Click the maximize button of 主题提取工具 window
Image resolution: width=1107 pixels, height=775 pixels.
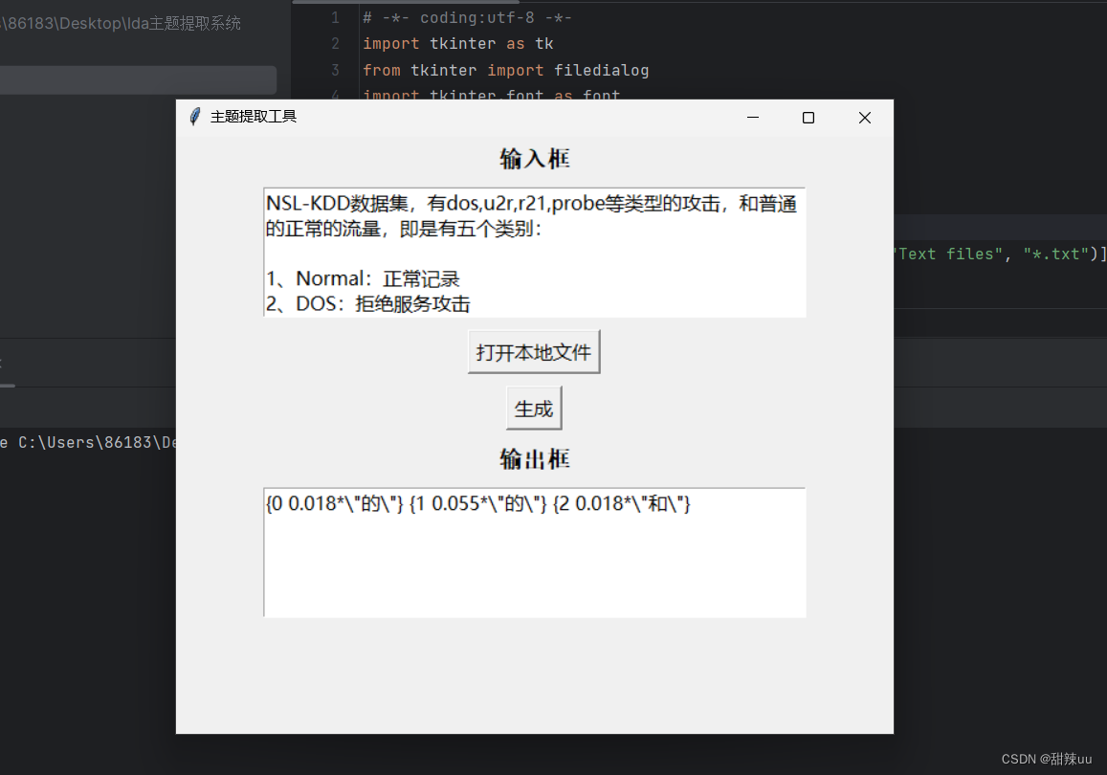[x=808, y=117]
